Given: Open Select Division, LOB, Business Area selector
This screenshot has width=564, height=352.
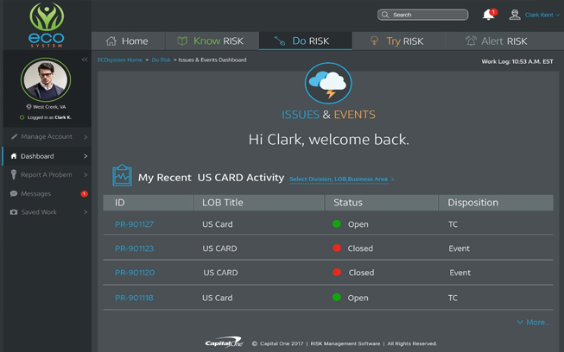Looking at the screenshot, I should 342,179.
